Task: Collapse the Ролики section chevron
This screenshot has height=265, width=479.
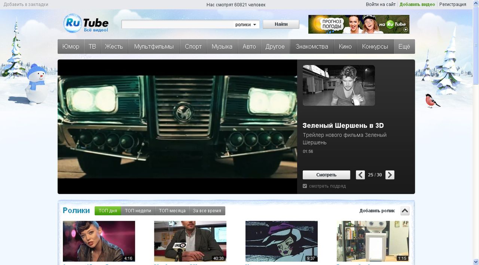Action: click(405, 211)
